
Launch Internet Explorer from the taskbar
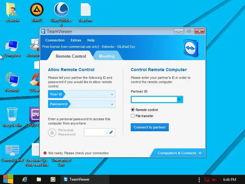25,179
